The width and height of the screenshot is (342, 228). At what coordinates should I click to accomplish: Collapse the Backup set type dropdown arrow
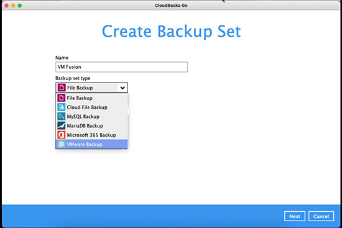click(x=122, y=88)
